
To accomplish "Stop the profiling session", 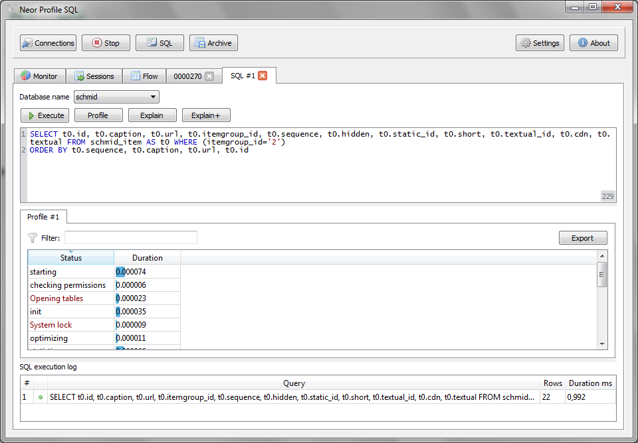I will [x=106, y=43].
